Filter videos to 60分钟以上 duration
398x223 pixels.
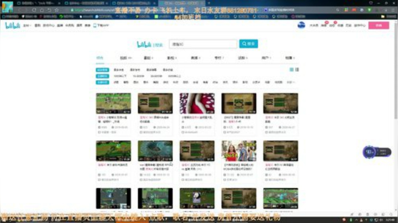coord(174,76)
